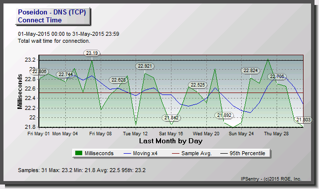The width and height of the screenshot is (319, 189).
Task: Click the Fri May 08 axis label
Action: click(101, 134)
